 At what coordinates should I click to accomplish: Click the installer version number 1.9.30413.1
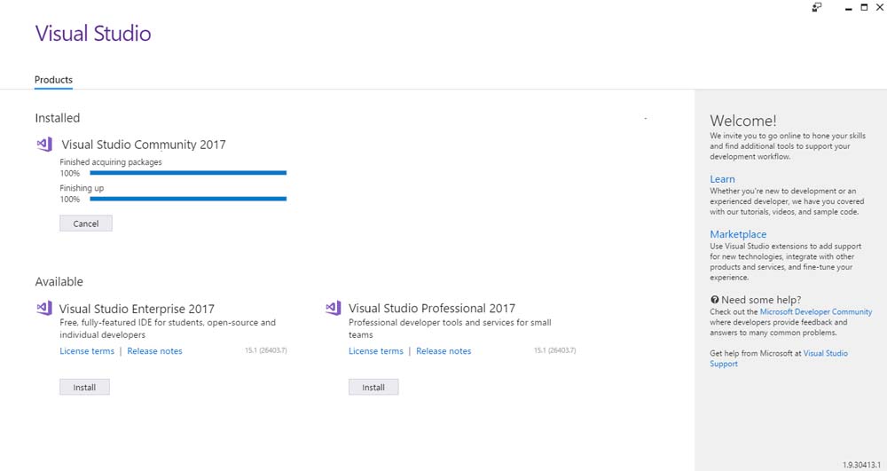point(861,465)
